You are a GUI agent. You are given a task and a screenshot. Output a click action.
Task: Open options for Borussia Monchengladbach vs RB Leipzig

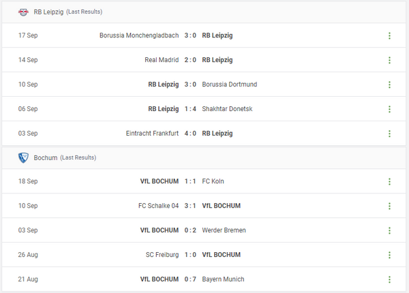coord(389,35)
